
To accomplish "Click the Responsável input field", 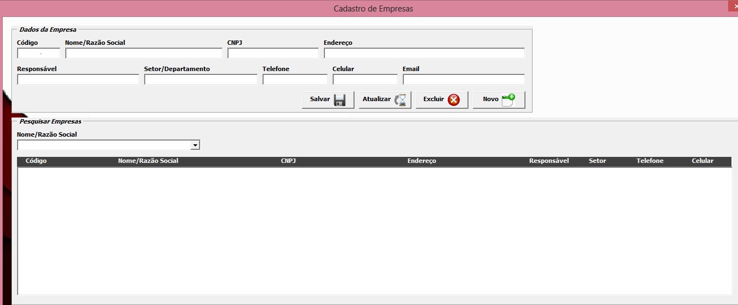I will 78,79.
